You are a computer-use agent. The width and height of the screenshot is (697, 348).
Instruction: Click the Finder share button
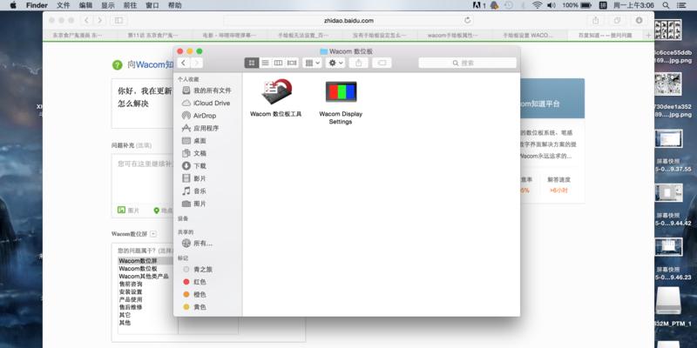pos(359,63)
